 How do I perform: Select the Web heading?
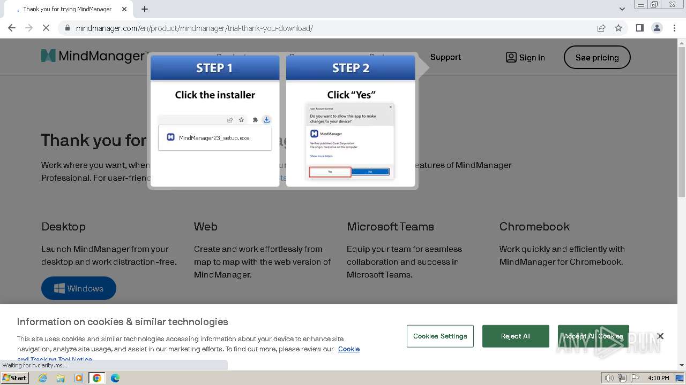[206, 227]
